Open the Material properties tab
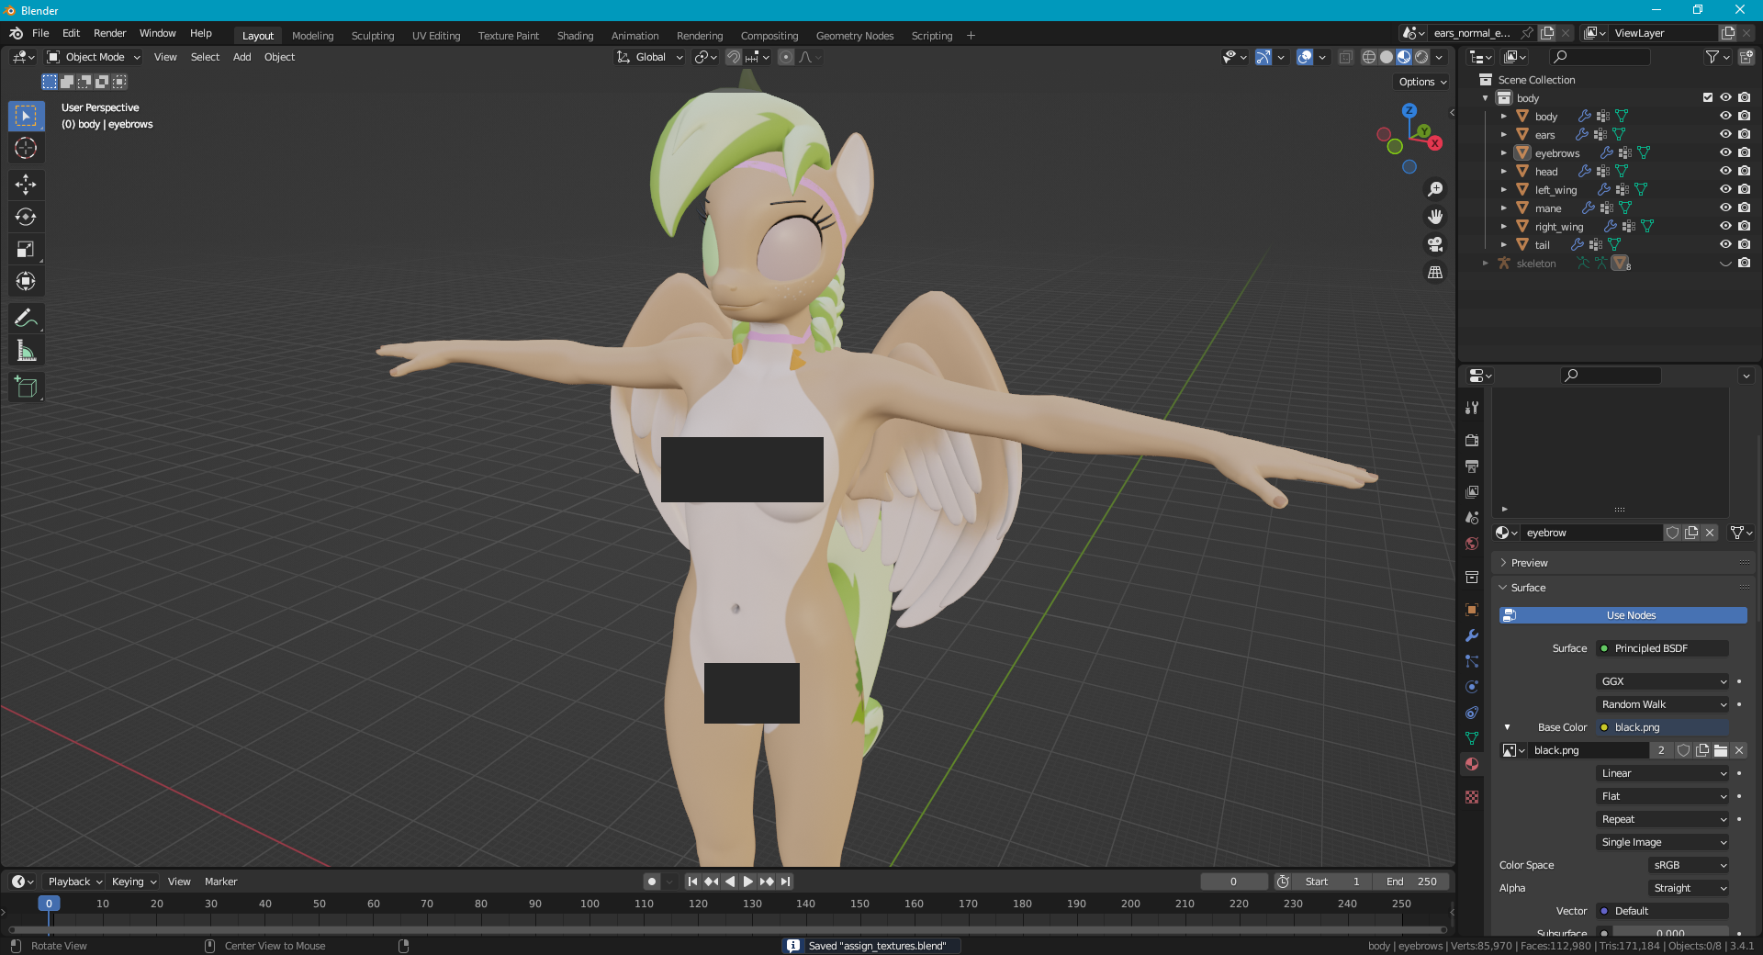Screen dimensions: 1763x955 click(1472, 764)
